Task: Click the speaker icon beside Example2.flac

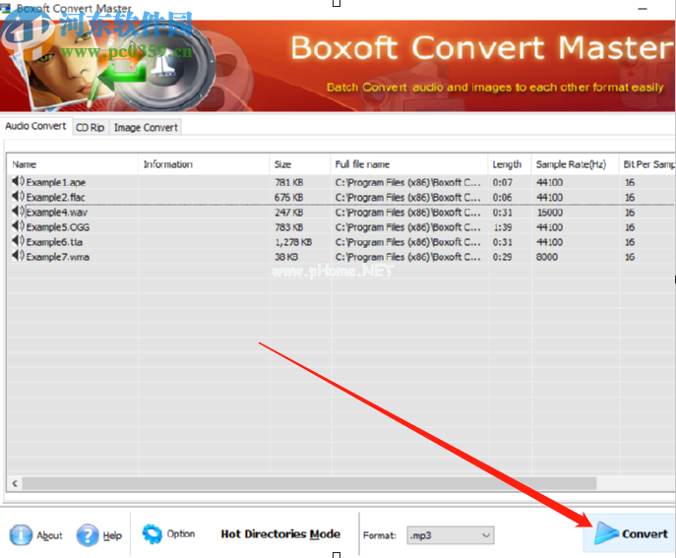Action: point(18,197)
